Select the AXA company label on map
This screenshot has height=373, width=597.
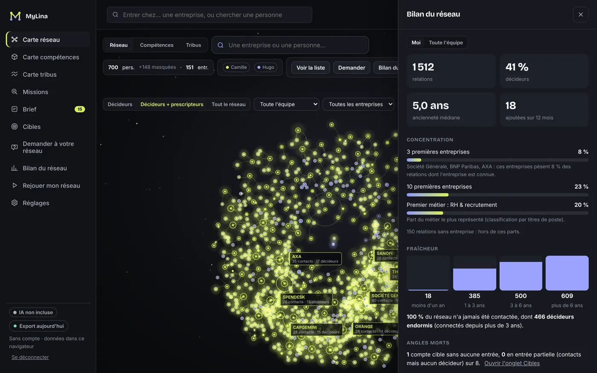315,259
